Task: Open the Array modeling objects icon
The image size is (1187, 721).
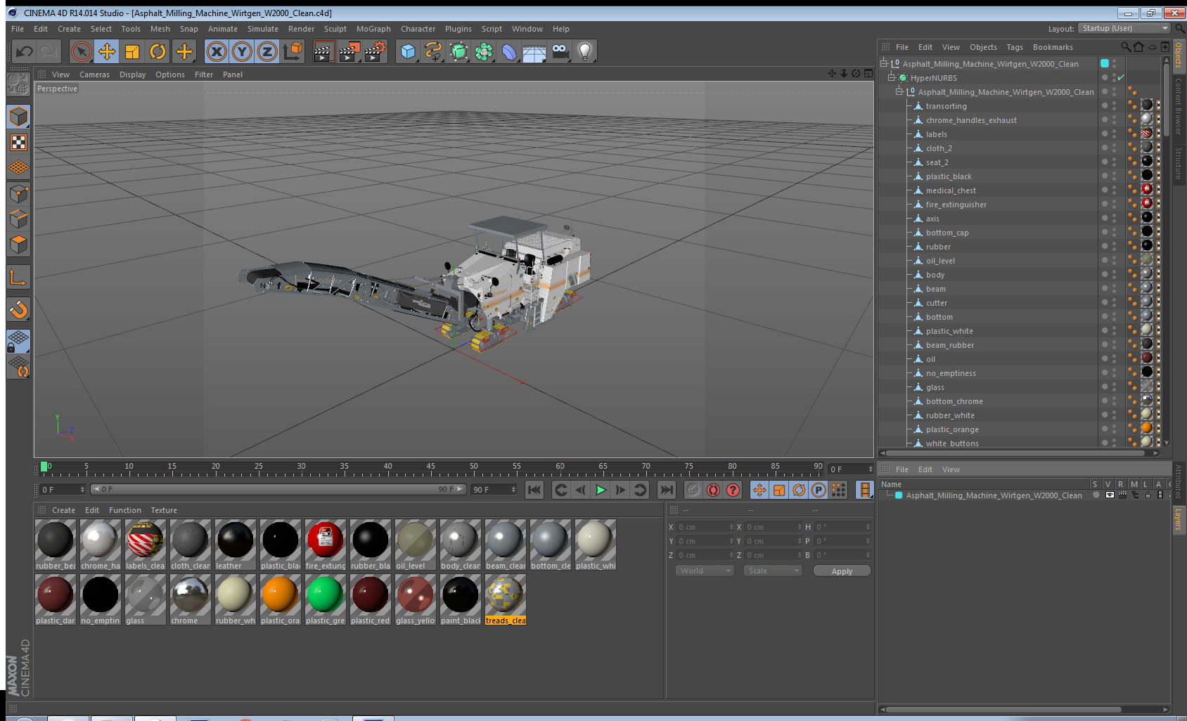Action: click(x=484, y=51)
